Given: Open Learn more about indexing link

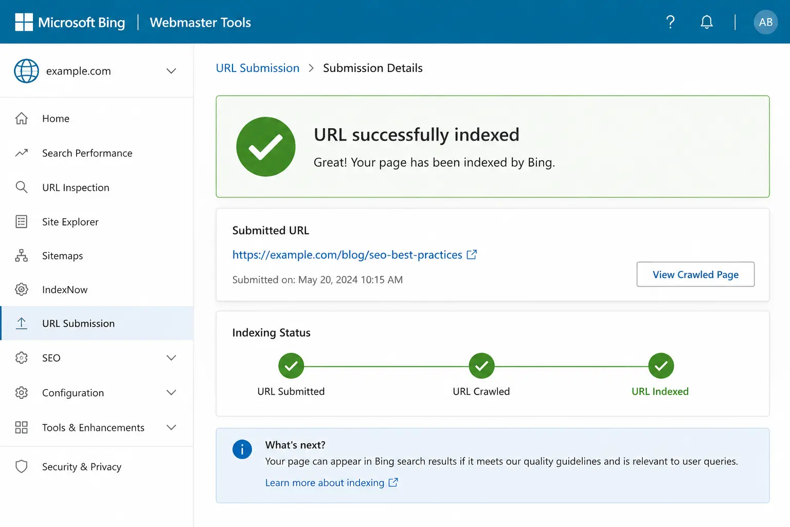Looking at the screenshot, I should 325,483.
